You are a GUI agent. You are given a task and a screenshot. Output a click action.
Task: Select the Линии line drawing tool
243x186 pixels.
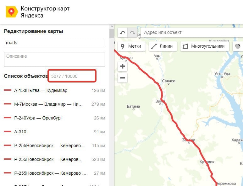coord(163,46)
